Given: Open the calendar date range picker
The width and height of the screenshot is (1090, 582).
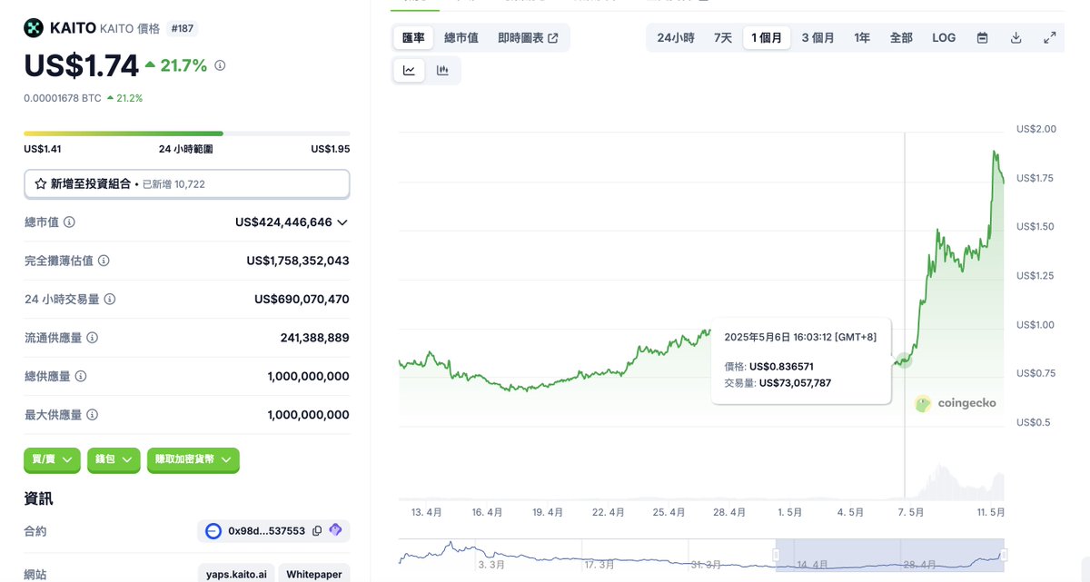Looking at the screenshot, I should tap(982, 38).
